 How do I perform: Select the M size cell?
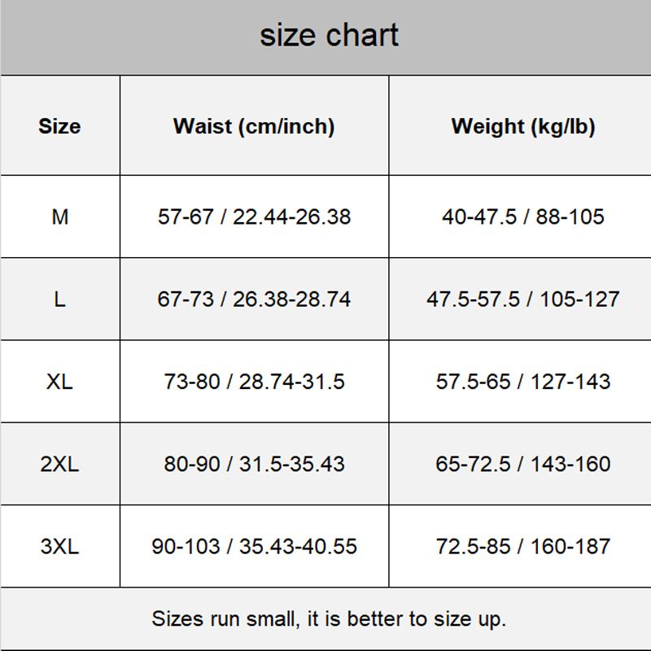click(x=59, y=217)
